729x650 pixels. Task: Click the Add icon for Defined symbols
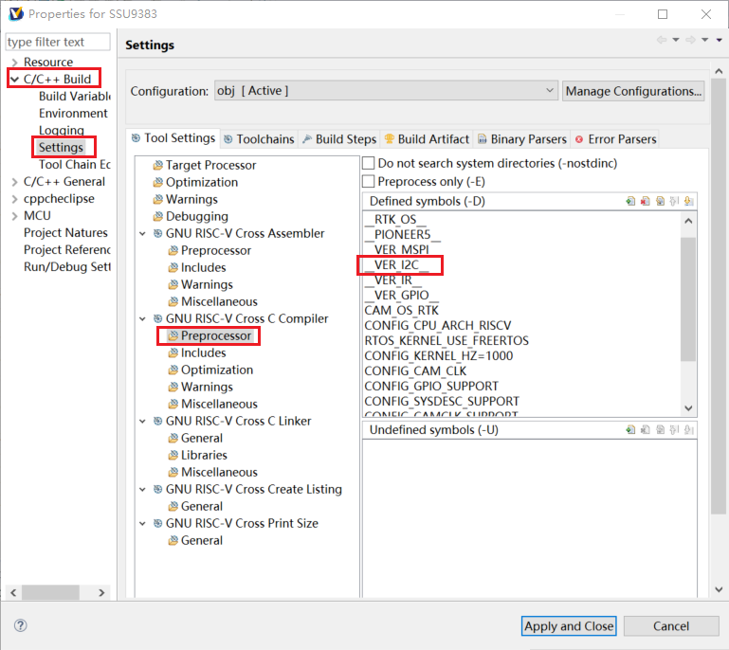click(x=630, y=201)
